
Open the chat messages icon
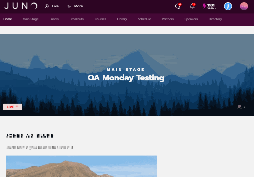pos(178,6)
